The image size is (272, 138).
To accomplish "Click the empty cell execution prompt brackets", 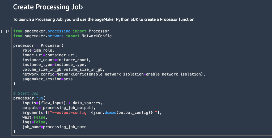I will 5,31.
